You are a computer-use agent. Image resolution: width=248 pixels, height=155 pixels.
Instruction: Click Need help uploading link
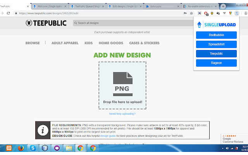122,114
